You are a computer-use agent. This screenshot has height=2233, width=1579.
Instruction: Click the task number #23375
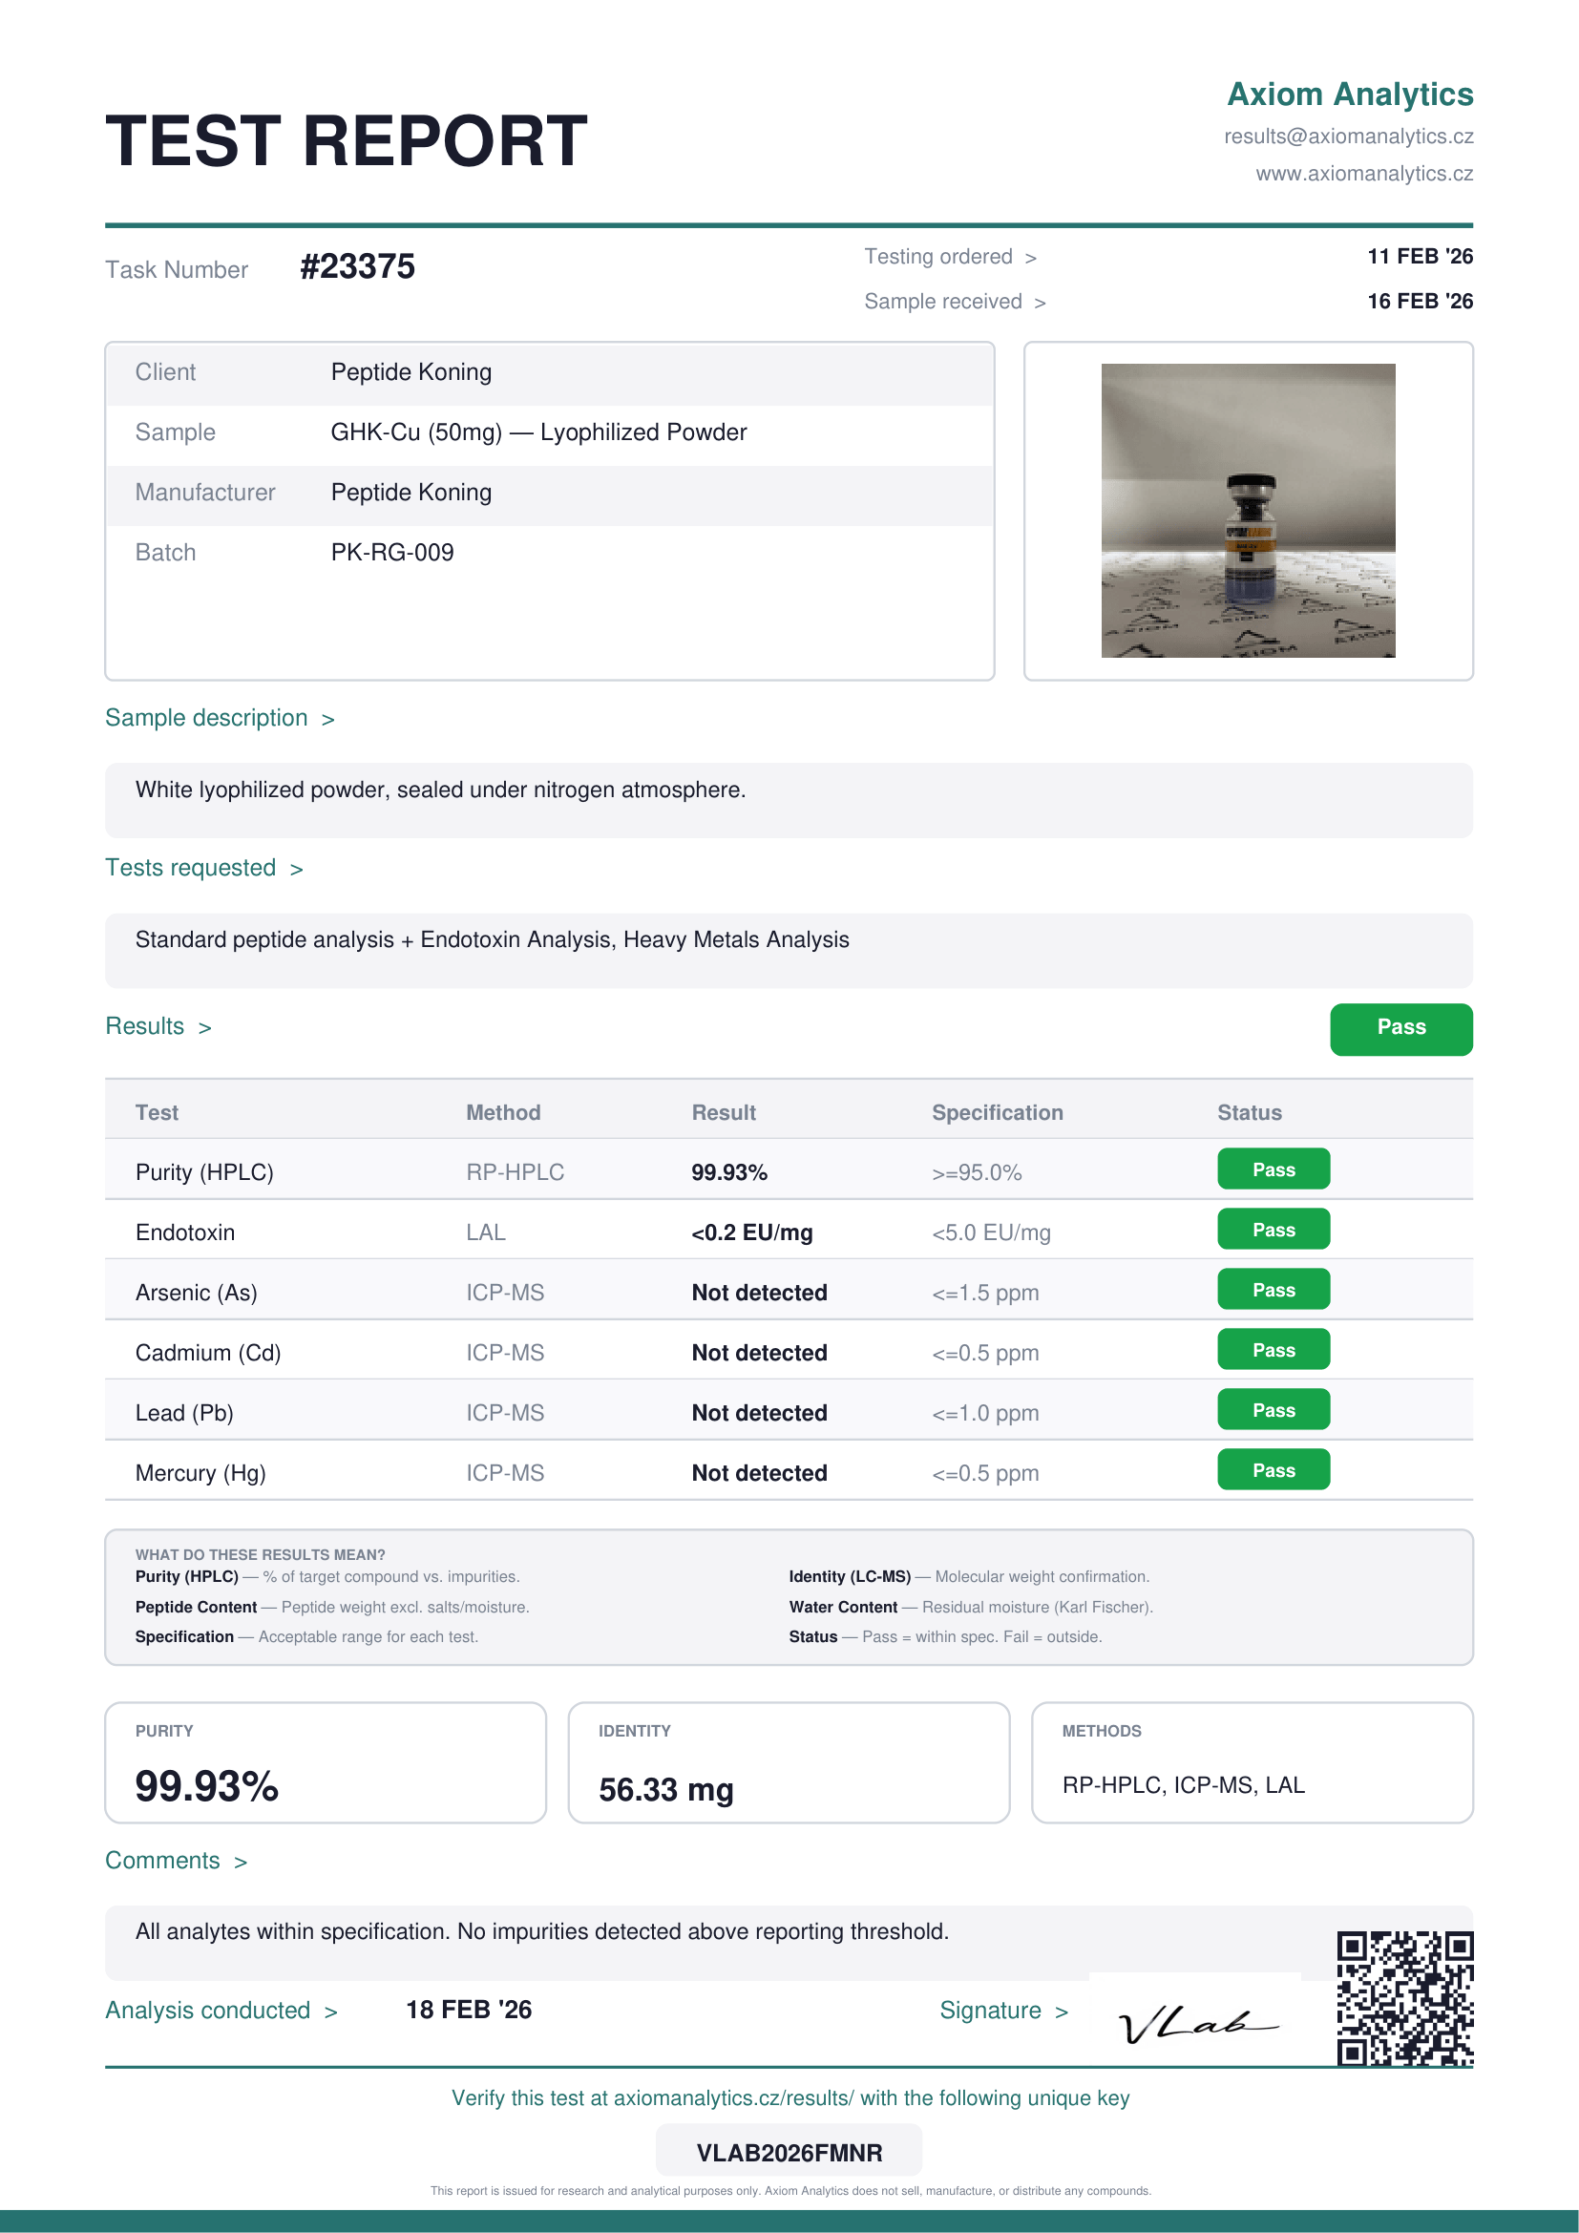357,266
